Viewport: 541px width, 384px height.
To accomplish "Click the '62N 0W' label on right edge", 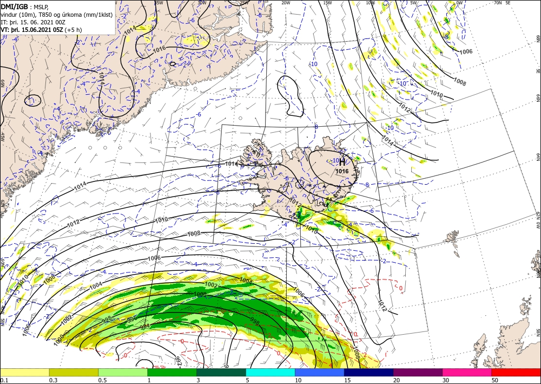I will pyautogui.click(x=538, y=220).
